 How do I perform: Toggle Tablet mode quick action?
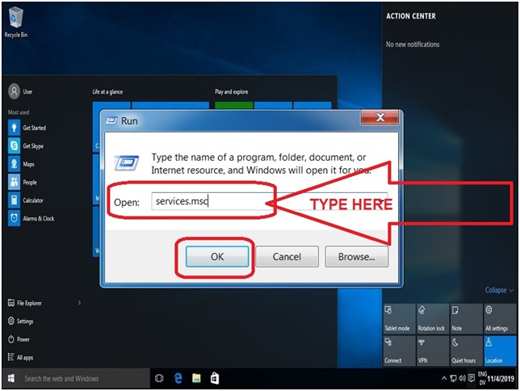(x=399, y=318)
